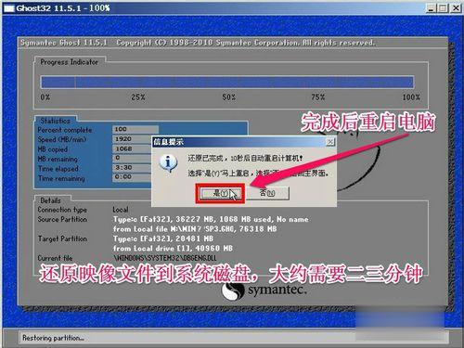464x348 pixels.
Task: Click the Progress Indicator heading label
Action: tap(69, 62)
